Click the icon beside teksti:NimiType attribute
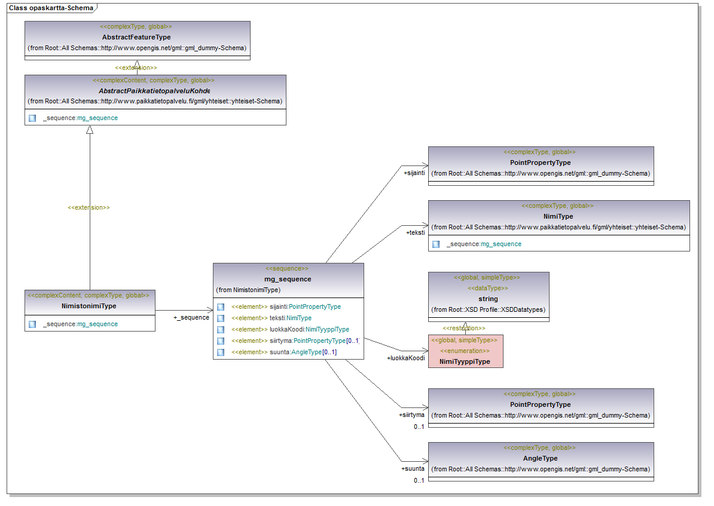This screenshot has width=714, height=506. tap(221, 318)
